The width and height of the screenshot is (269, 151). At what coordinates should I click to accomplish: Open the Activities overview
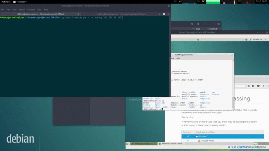pyautogui.click(x=6, y=2)
